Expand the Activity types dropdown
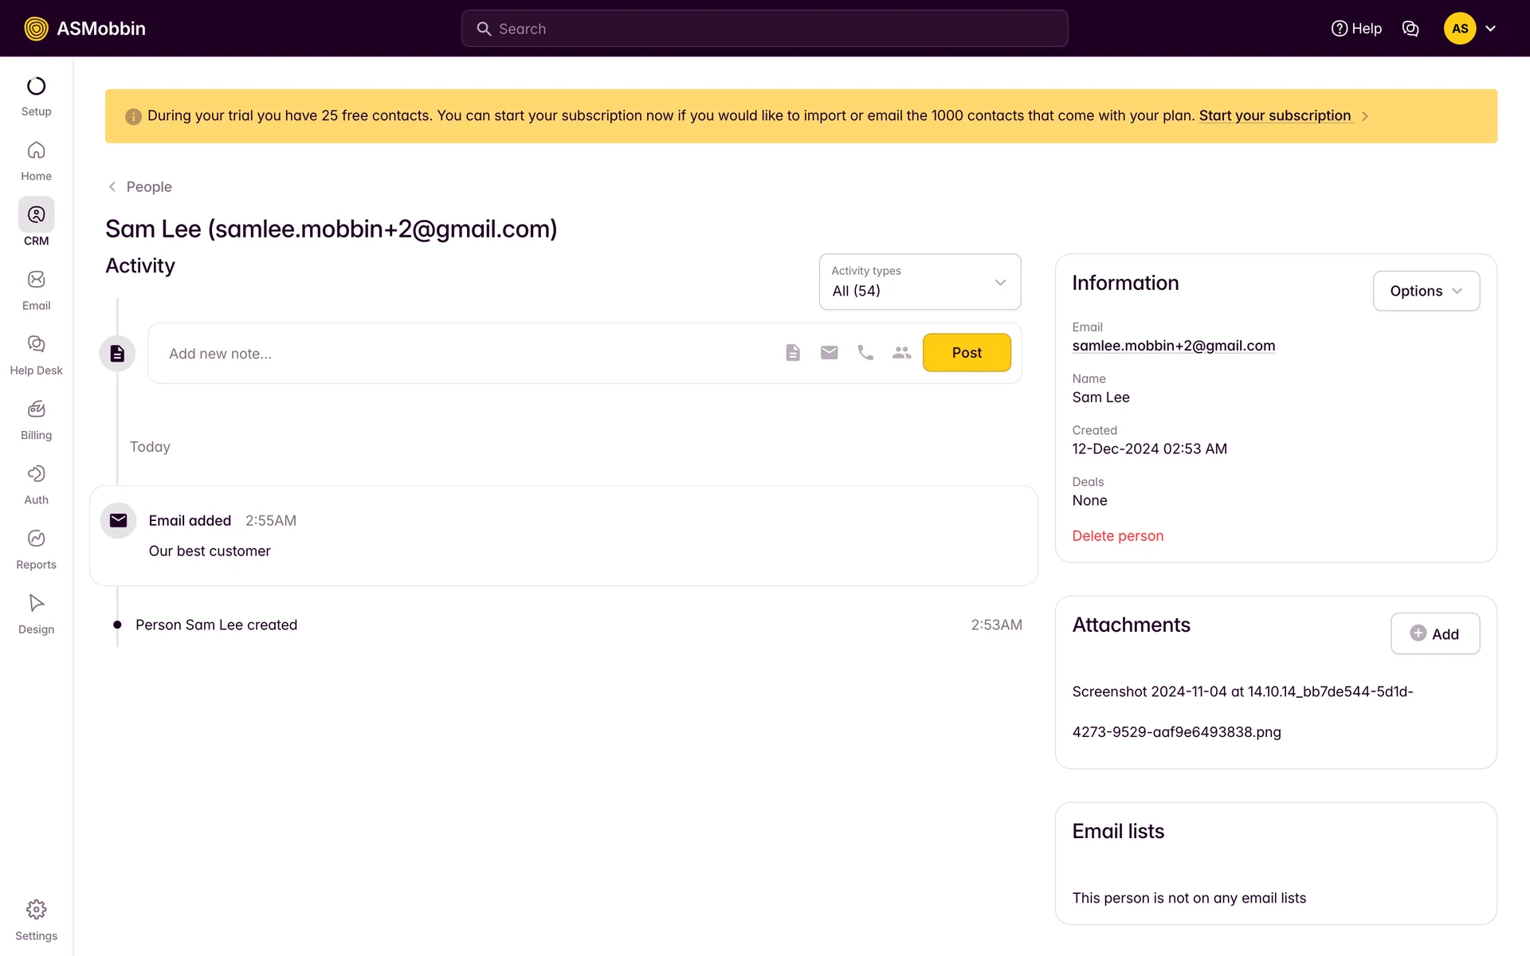This screenshot has height=956, width=1530. point(920,282)
